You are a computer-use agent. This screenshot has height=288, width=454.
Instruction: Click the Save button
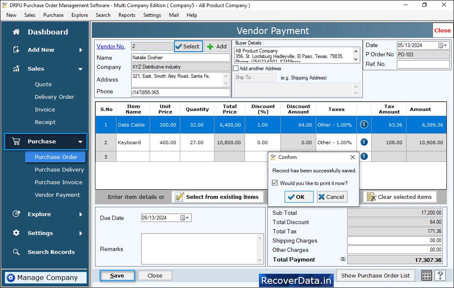pyautogui.click(x=117, y=275)
